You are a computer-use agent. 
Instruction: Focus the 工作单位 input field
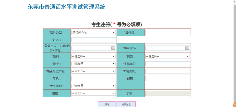tap(168, 64)
